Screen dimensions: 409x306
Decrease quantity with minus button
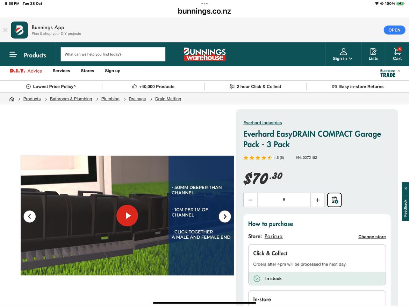coord(251,200)
